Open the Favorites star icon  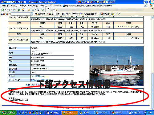(29, 10)
